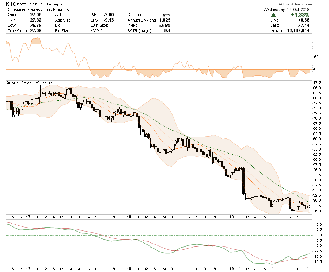The width and height of the screenshot is (329, 272).
Task: Click the 75.0 price axis label
Action: pos(317,108)
